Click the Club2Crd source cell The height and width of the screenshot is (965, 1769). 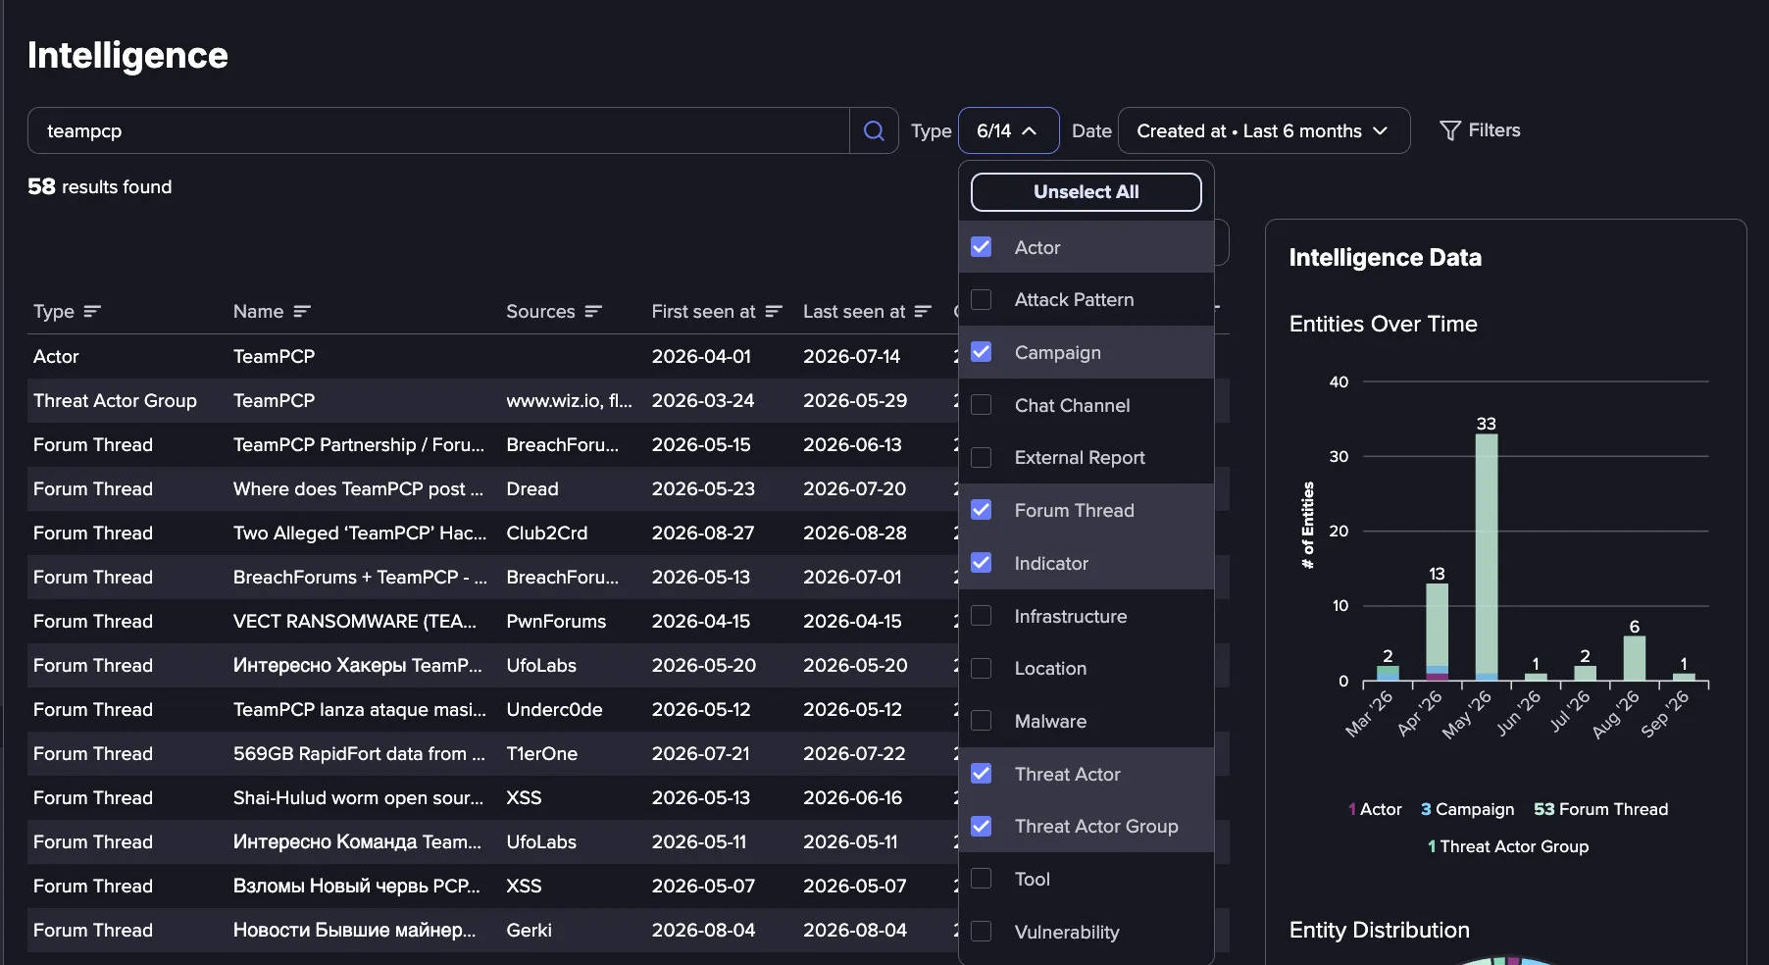[546, 533]
